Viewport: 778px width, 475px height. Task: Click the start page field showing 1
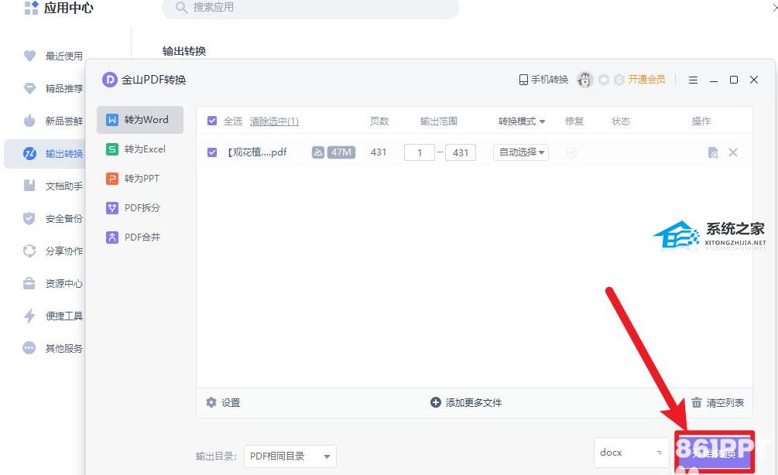[x=420, y=152]
